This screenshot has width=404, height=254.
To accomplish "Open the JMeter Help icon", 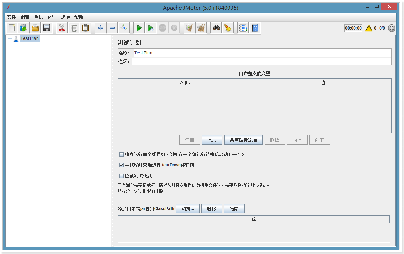I will [255, 27].
